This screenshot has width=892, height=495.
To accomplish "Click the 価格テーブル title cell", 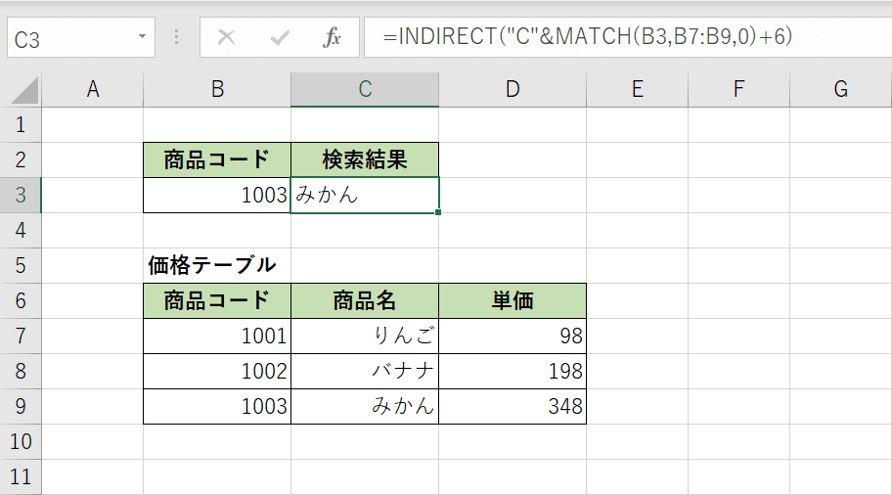I will point(217,266).
